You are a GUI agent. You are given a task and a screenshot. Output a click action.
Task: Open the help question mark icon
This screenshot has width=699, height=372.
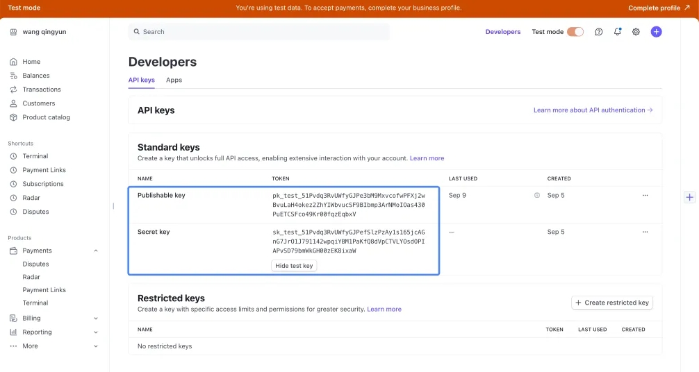[x=599, y=32]
